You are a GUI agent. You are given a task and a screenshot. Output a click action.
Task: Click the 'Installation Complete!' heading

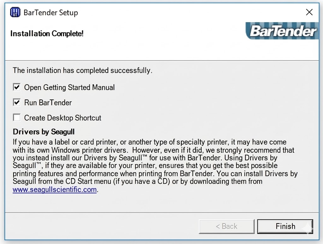click(47, 34)
